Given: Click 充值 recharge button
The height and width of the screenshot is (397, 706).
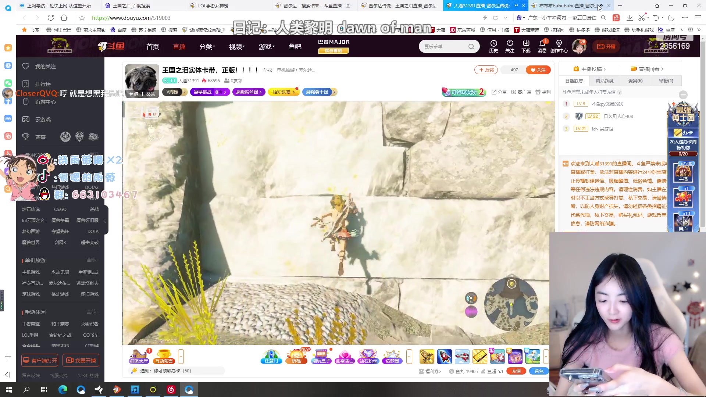Looking at the screenshot, I should tap(516, 371).
